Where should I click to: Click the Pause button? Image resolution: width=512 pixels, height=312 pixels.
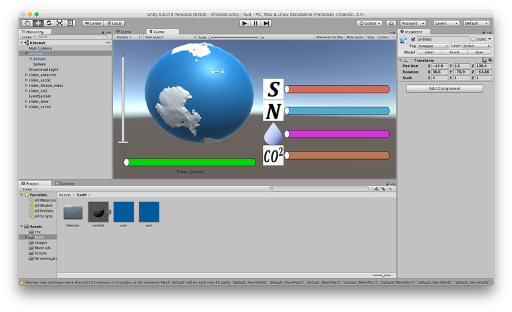pyautogui.click(x=255, y=23)
